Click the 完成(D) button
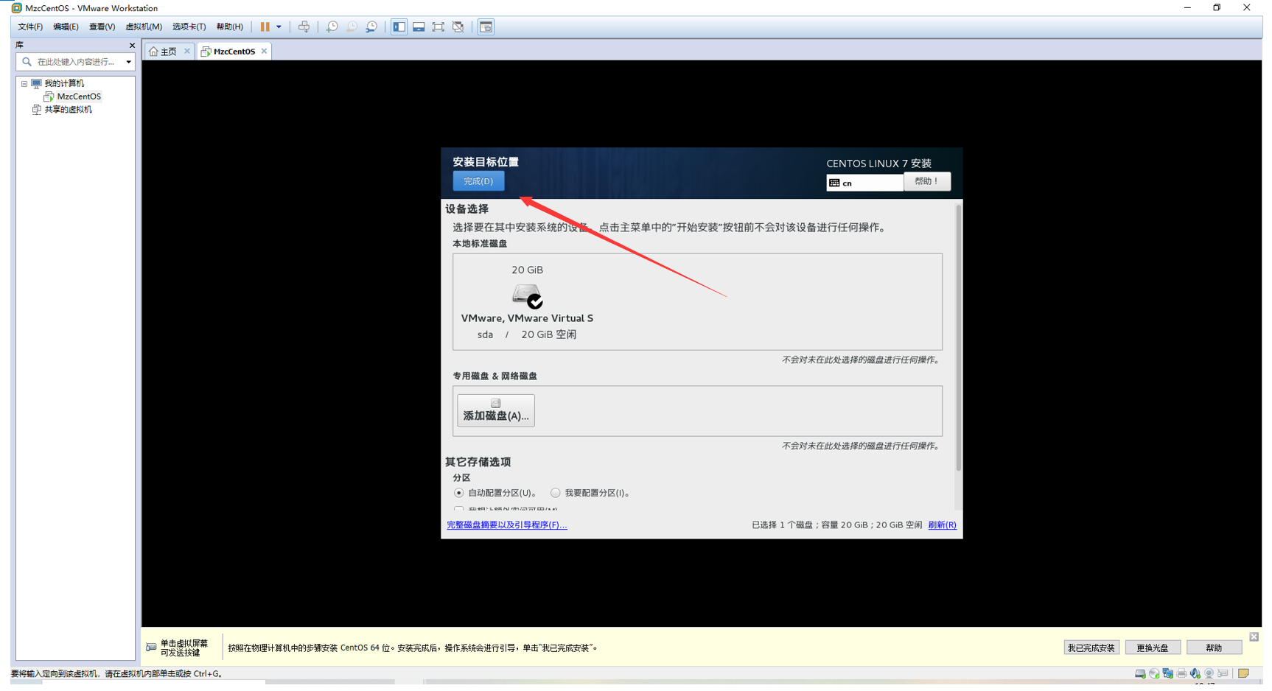This screenshot has height=691, width=1272. click(x=478, y=181)
